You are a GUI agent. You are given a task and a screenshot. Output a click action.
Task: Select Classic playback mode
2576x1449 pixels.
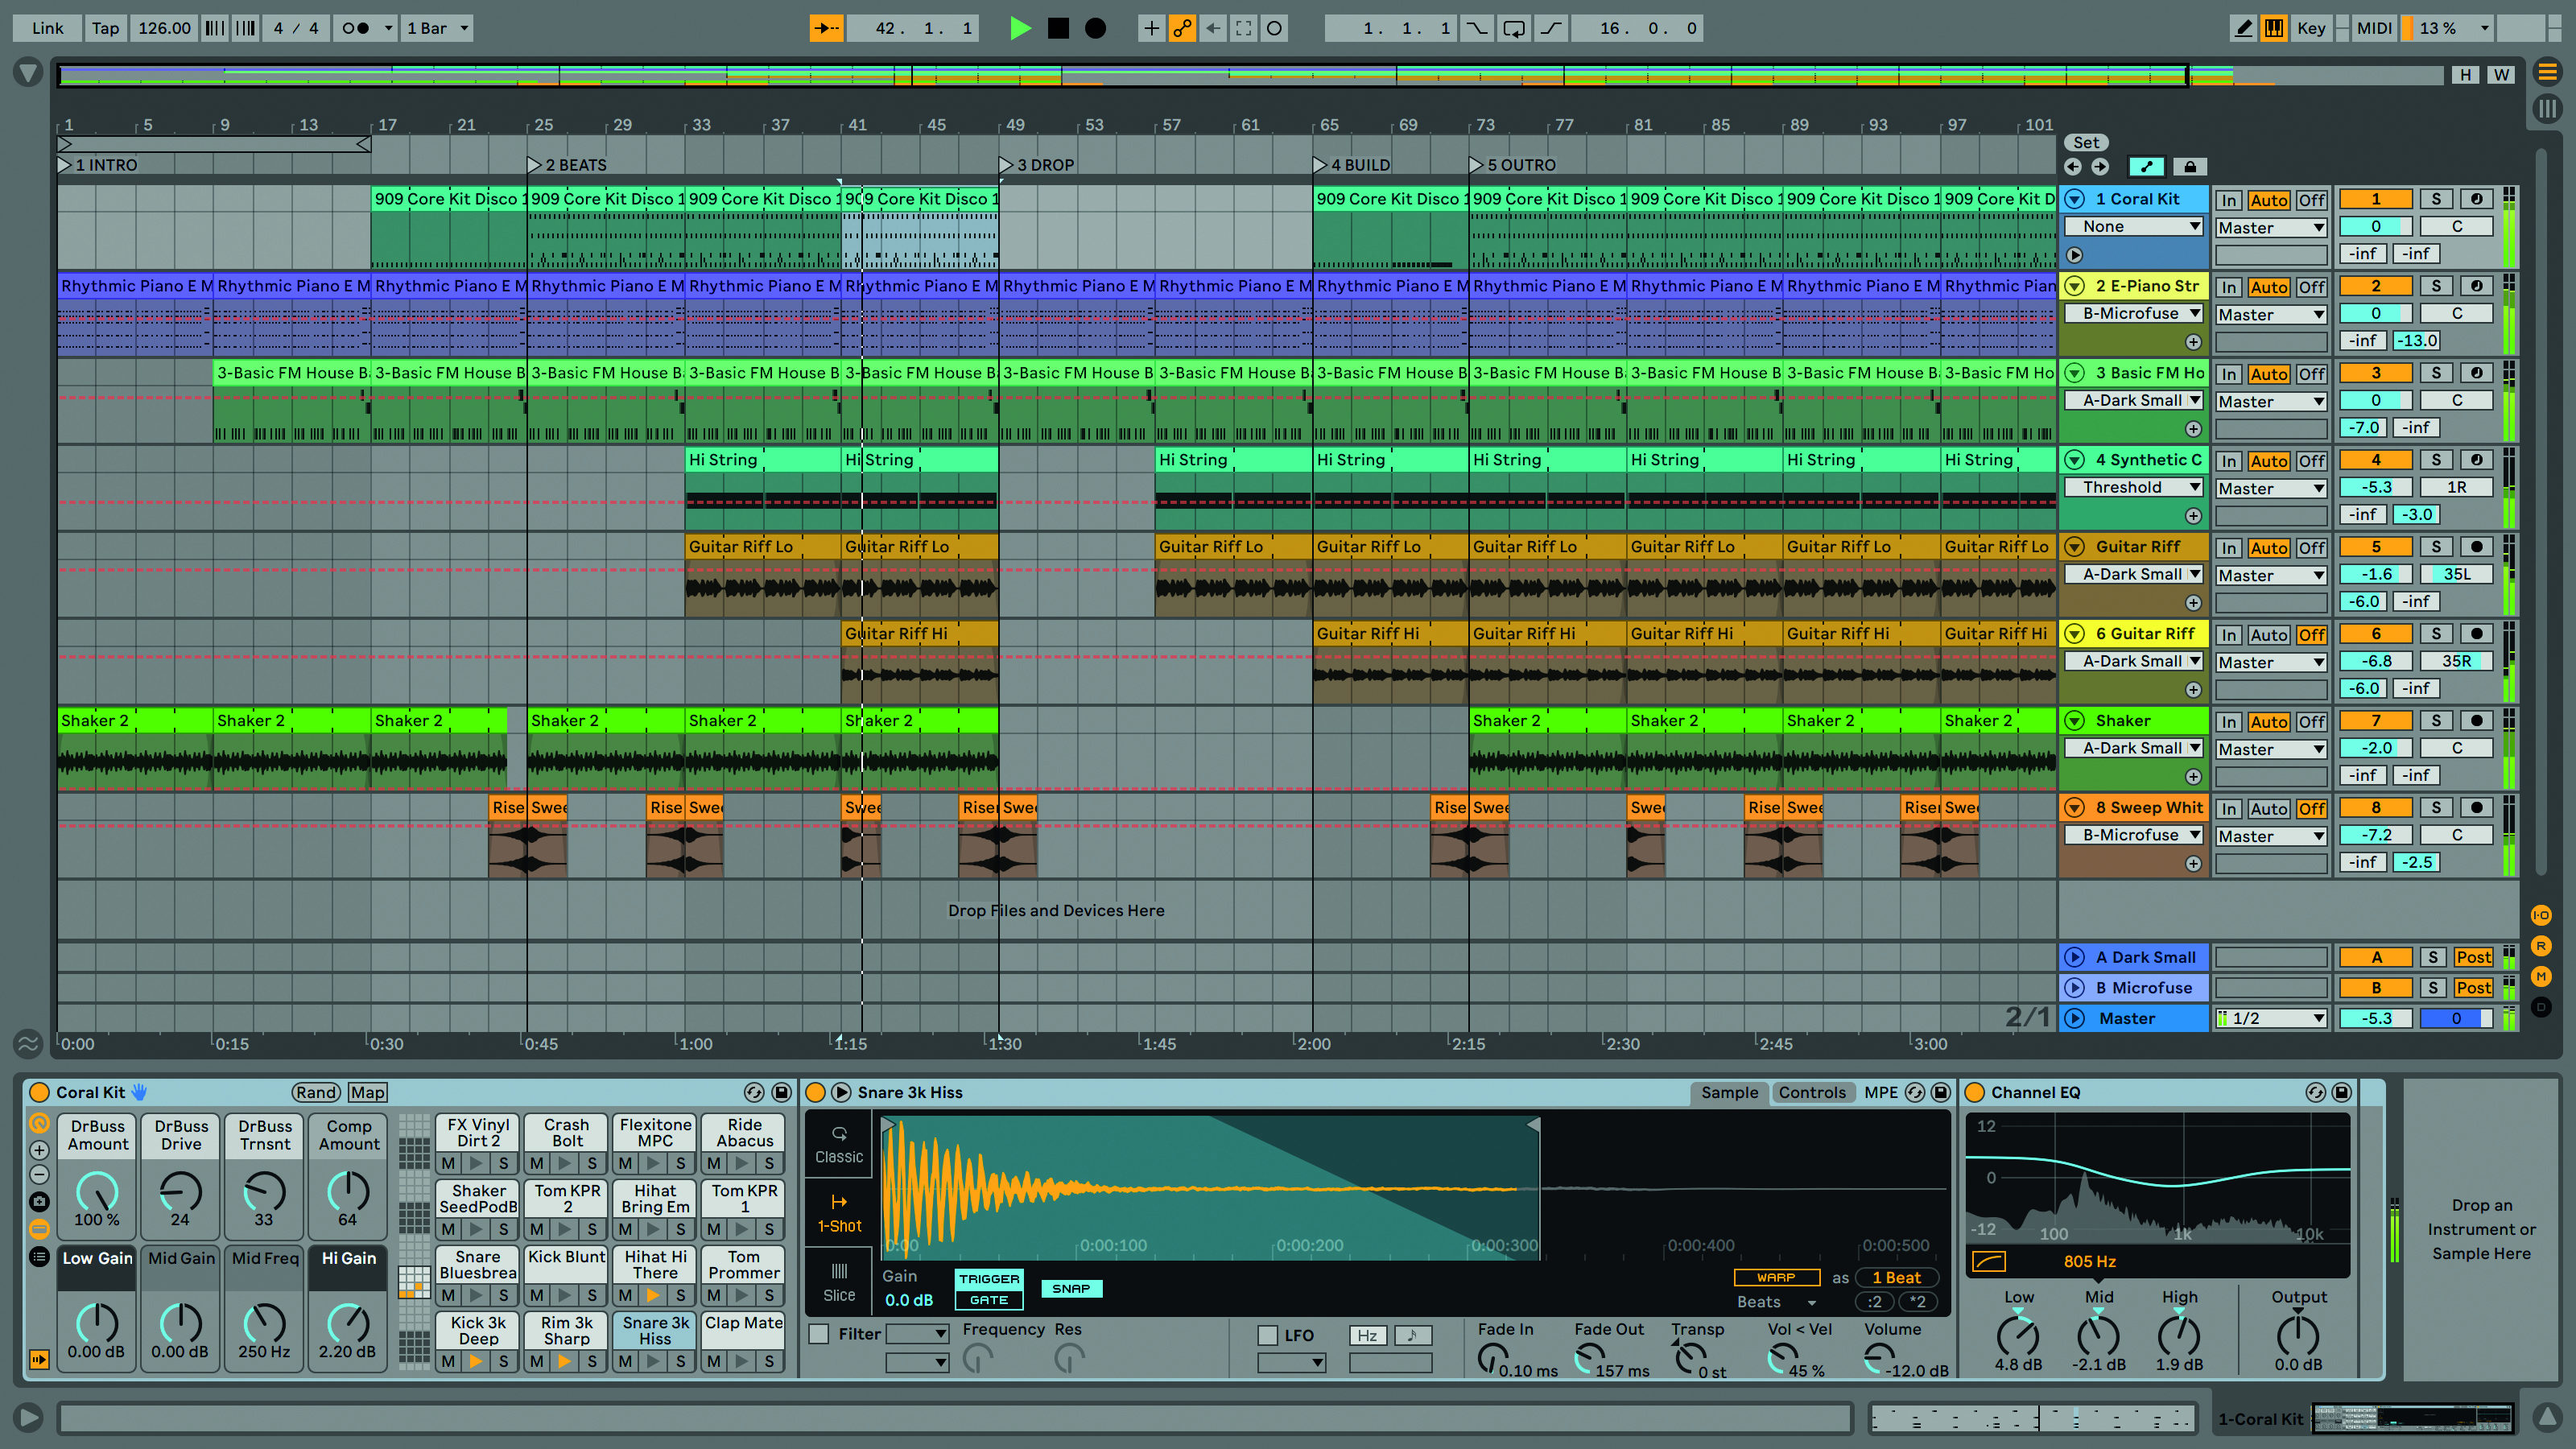click(x=839, y=1145)
